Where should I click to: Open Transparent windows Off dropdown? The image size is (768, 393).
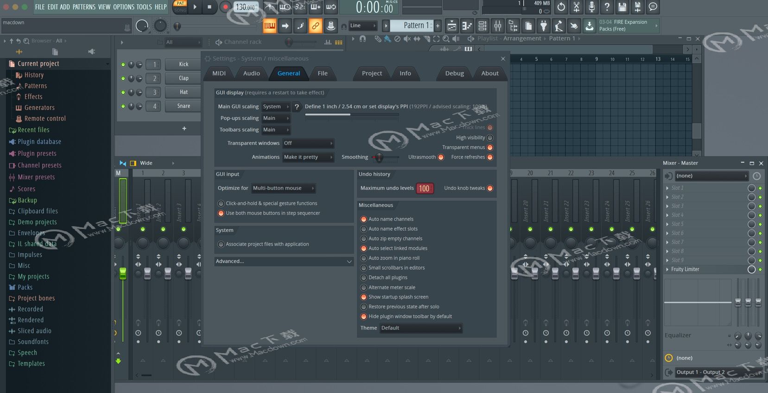pyautogui.click(x=308, y=143)
